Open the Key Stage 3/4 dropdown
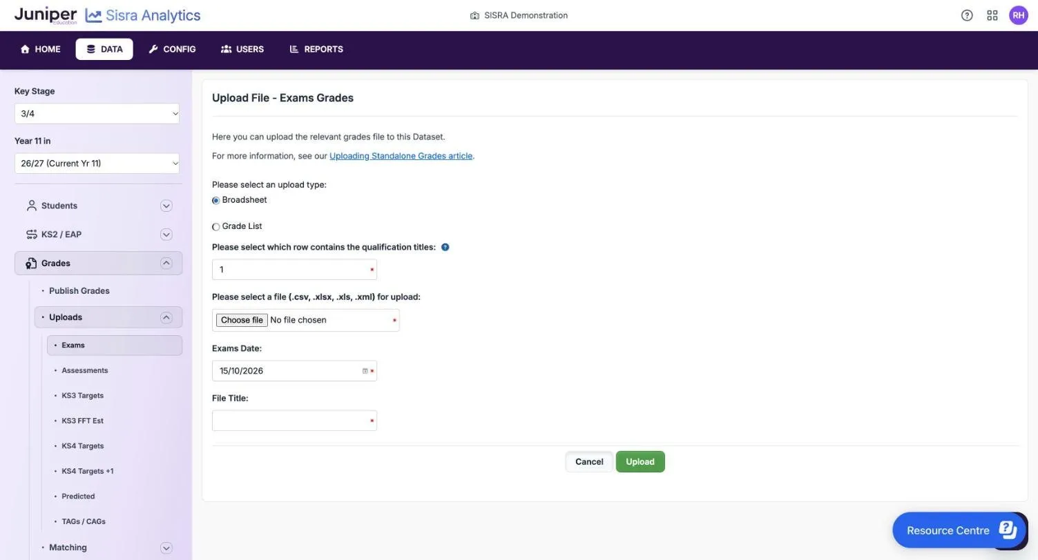Image resolution: width=1038 pixels, height=560 pixels. pyautogui.click(x=97, y=114)
